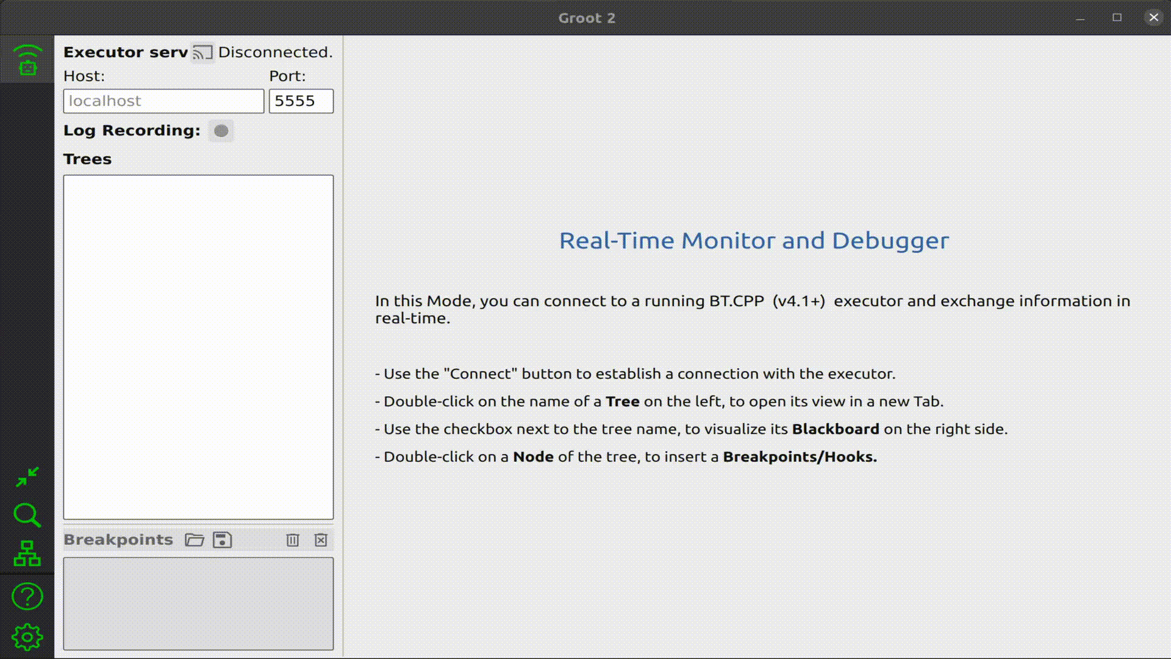This screenshot has height=659, width=1171.
Task: Load breakpoints using the folder icon
Action: 195,540
